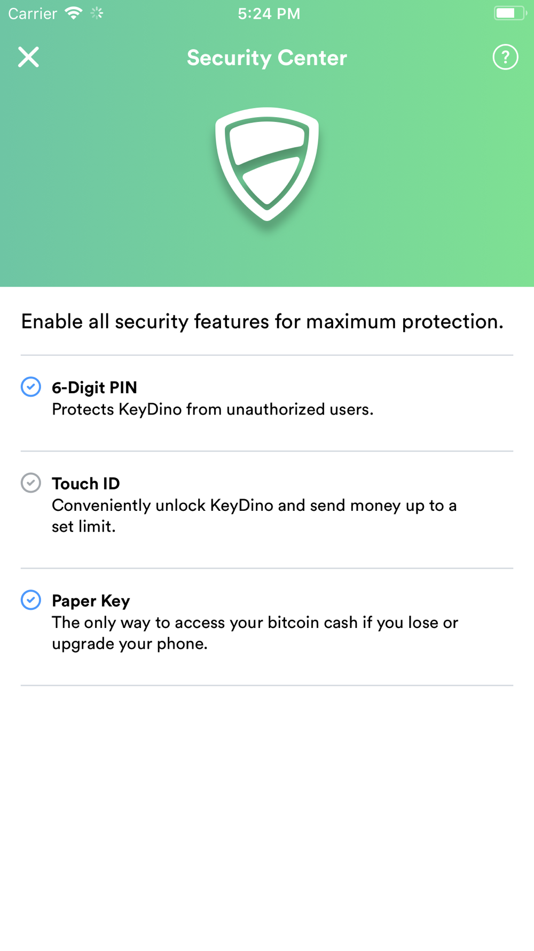Screen dimensions: 534x951
Task: Tap the Paper Key checkmark icon
Action: [31, 600]
